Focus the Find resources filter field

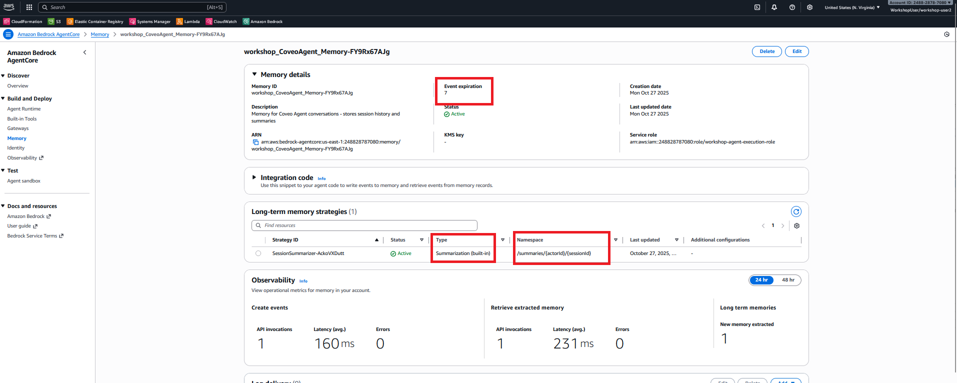click(364, 225)
